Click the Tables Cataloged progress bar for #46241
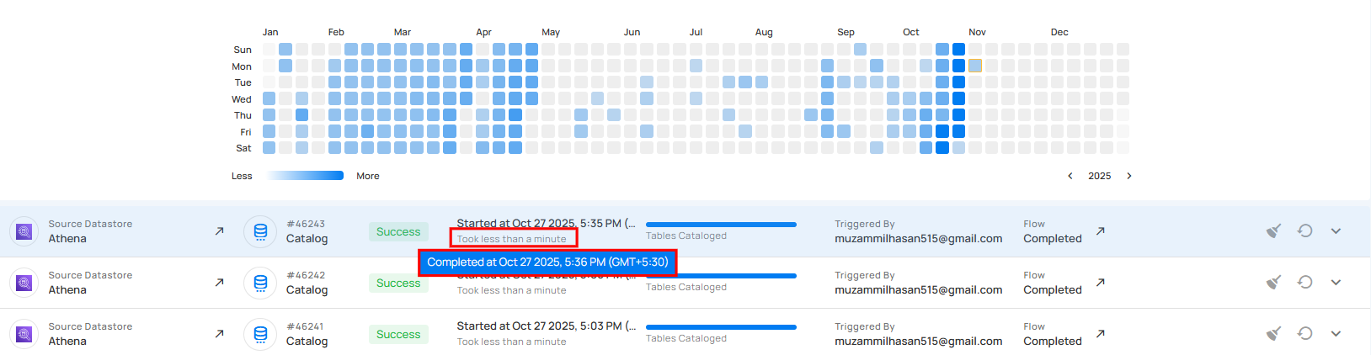 coord(721,327)
